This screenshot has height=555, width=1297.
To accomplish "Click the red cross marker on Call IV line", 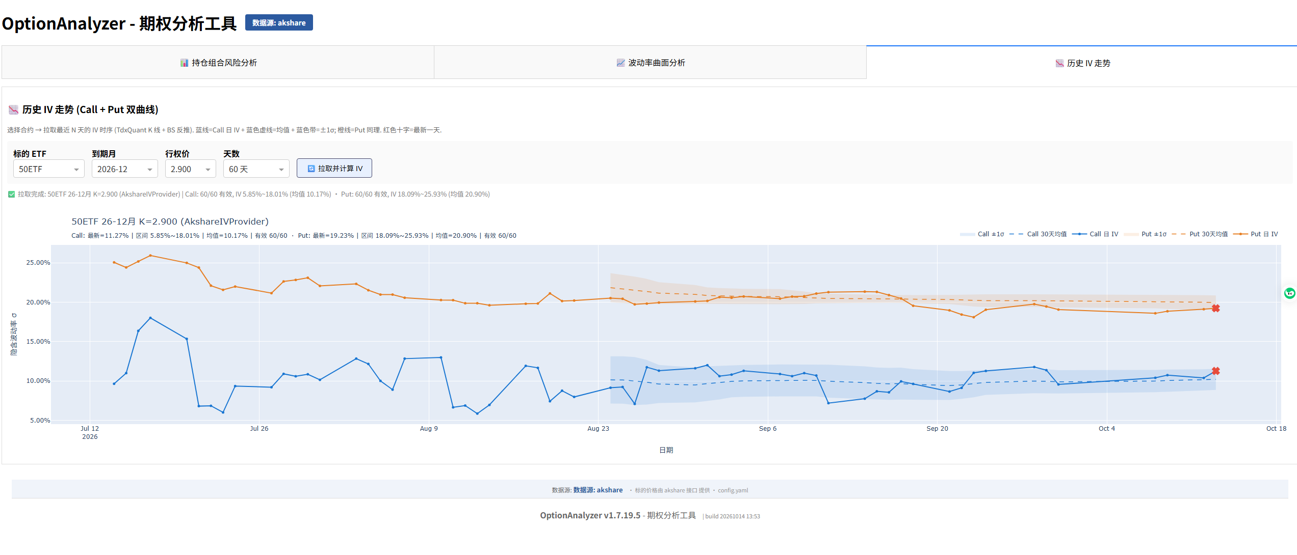I will tap(1216, 371).
